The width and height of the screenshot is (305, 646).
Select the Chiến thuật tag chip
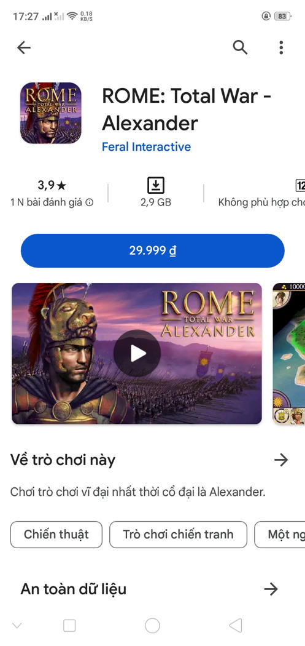point(56,535)
